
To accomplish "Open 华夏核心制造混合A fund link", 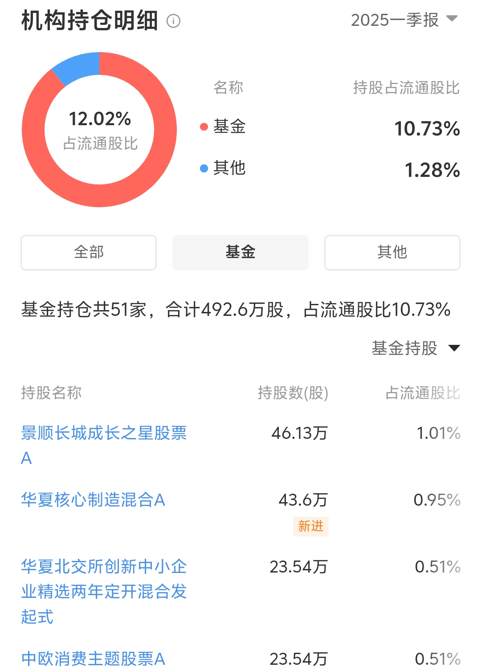I will click(93, 500).
